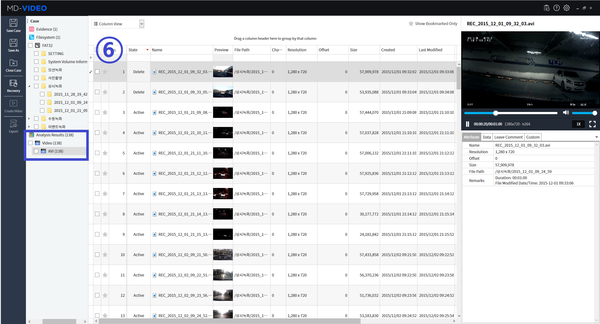Switch to the Data tab
Screen dimensions: 600x324
[487, 137]
